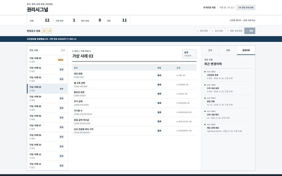Select case C-006 in the list
Screen dimensions: 282x176
pyautogui.click(x=47, y=118)
